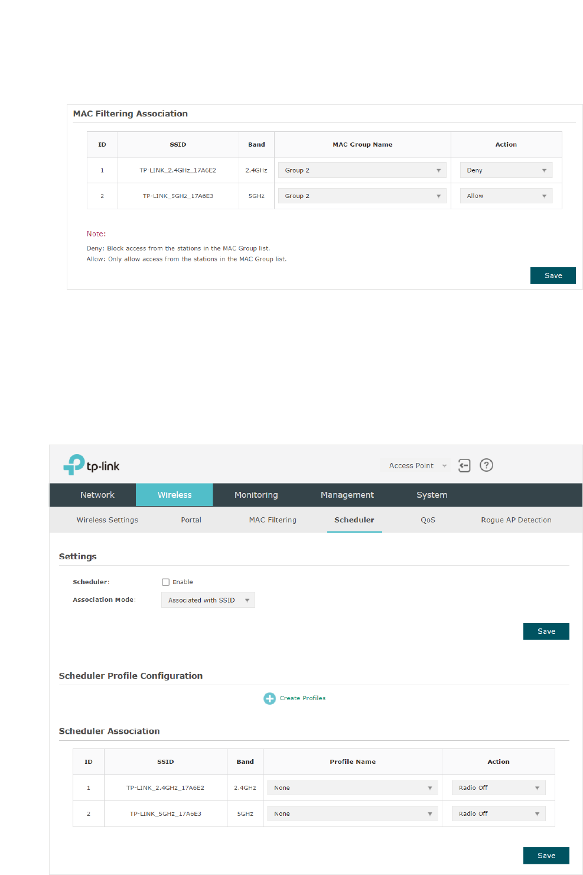Open Wireless Settings sub-tab

pyautogui.click(x=107, y=520)
